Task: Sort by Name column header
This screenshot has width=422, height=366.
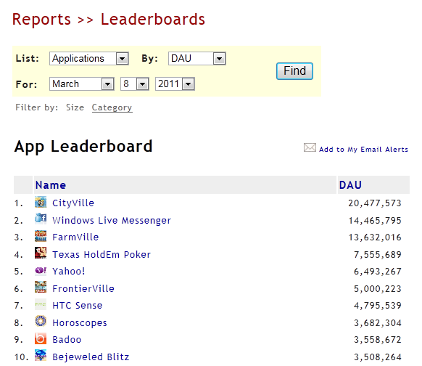Action: (x=51, y=185)
